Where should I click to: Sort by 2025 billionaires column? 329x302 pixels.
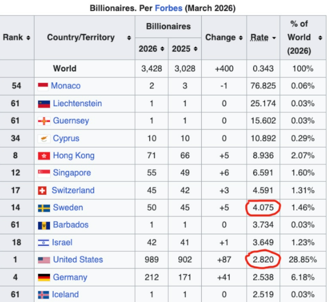(195, 49)
